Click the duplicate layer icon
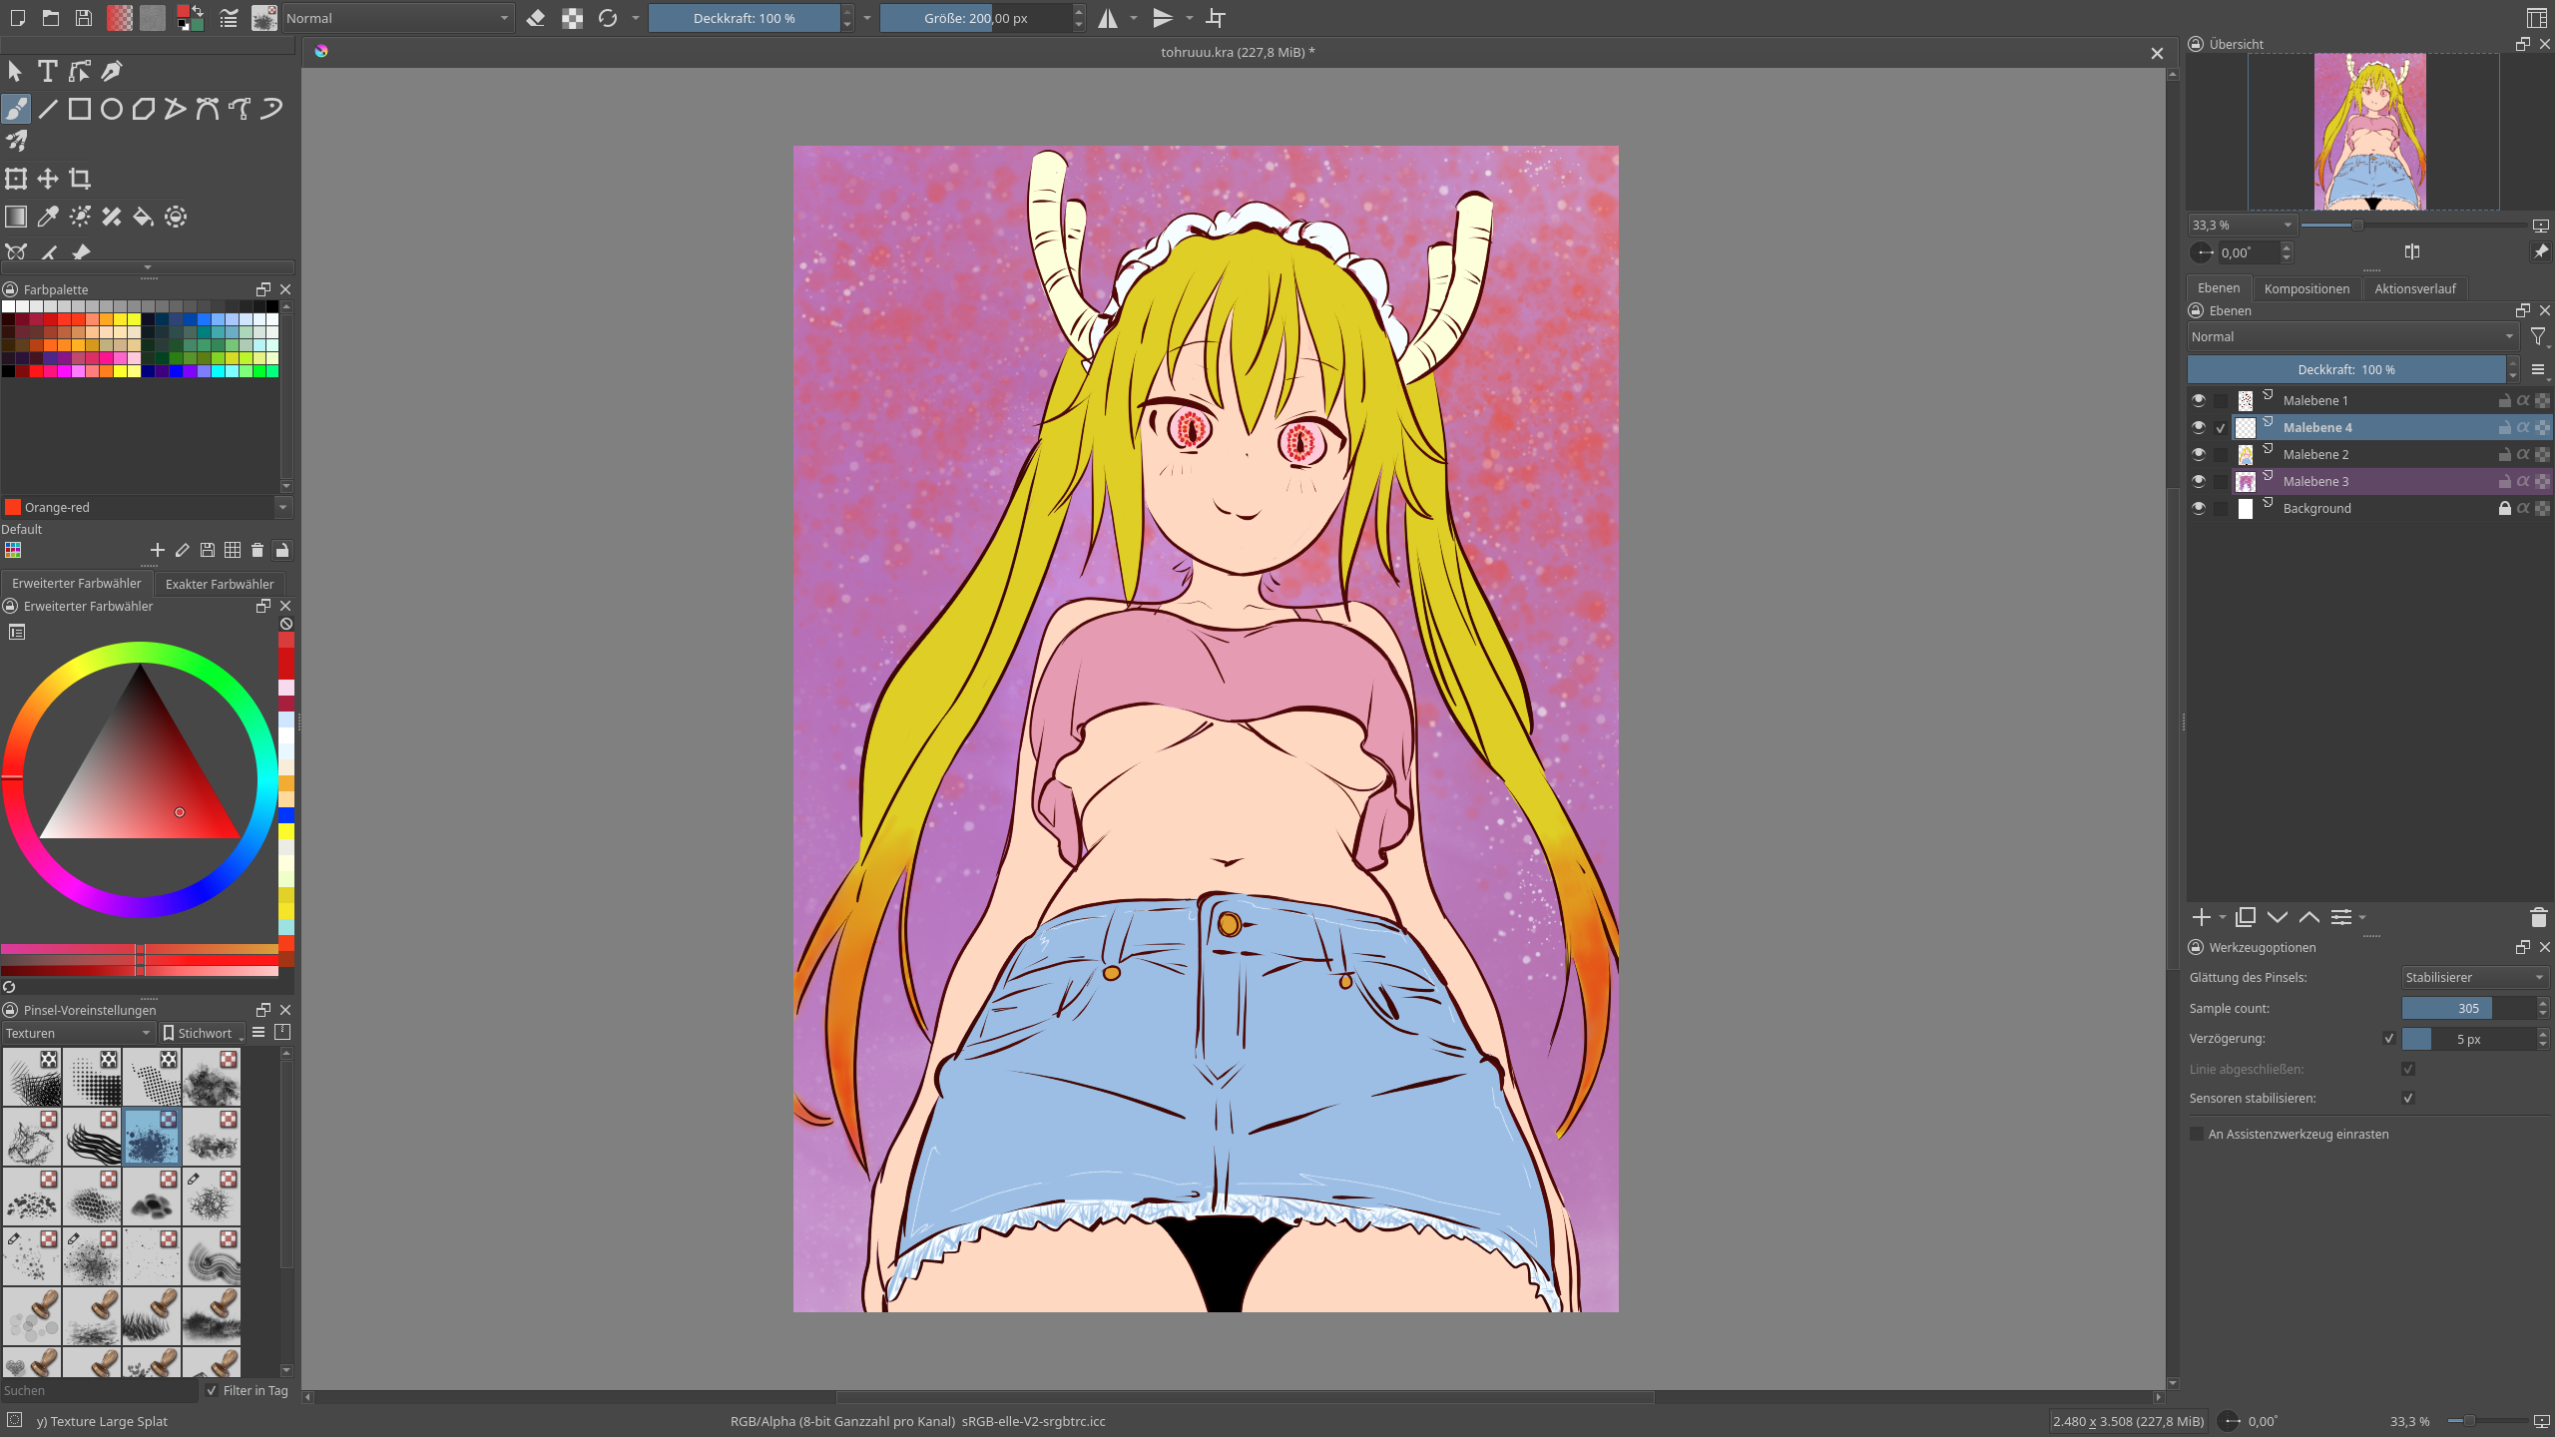The height and width of the screenshot is (1437, 2555). click(2246, 917)
